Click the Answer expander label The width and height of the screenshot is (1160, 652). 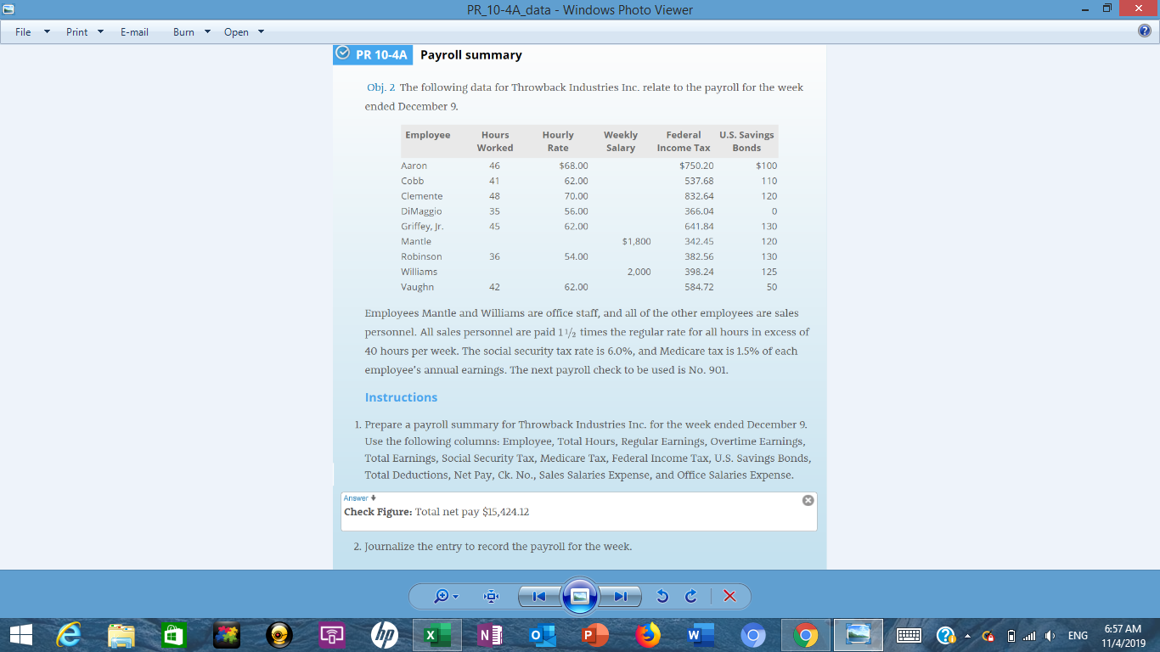[x=359, y=498]
